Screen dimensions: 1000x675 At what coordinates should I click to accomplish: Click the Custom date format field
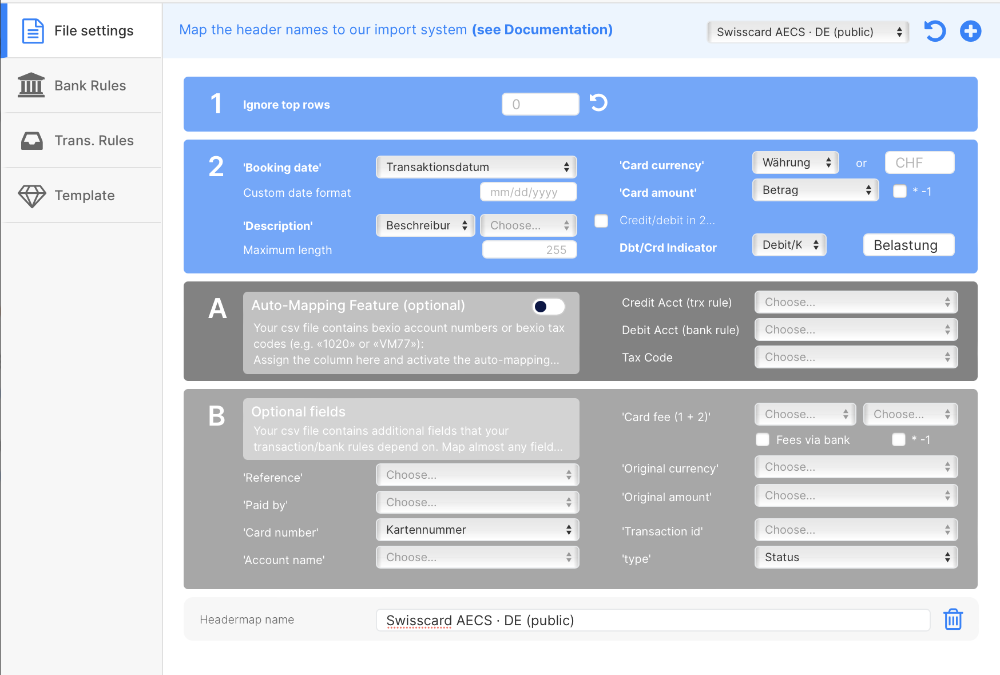click(x=528, y=192)
